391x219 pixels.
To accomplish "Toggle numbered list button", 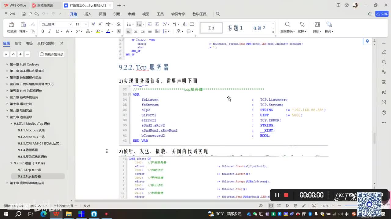I will (x=139, y=24).
